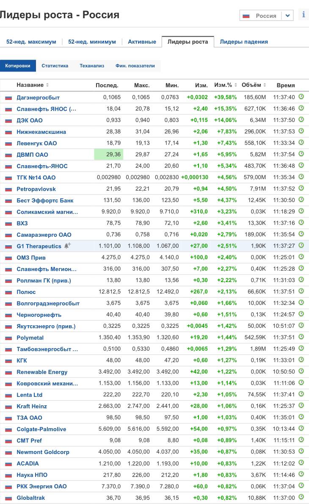
Task: Click the clock icon in ДЭК ОАО row
Action: pos(301,119)
